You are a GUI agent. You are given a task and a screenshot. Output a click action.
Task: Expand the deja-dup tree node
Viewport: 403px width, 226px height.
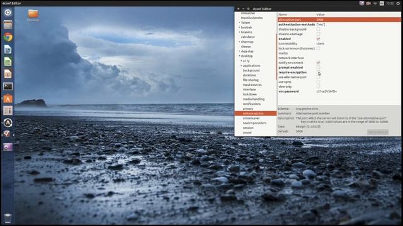(239, 51)
